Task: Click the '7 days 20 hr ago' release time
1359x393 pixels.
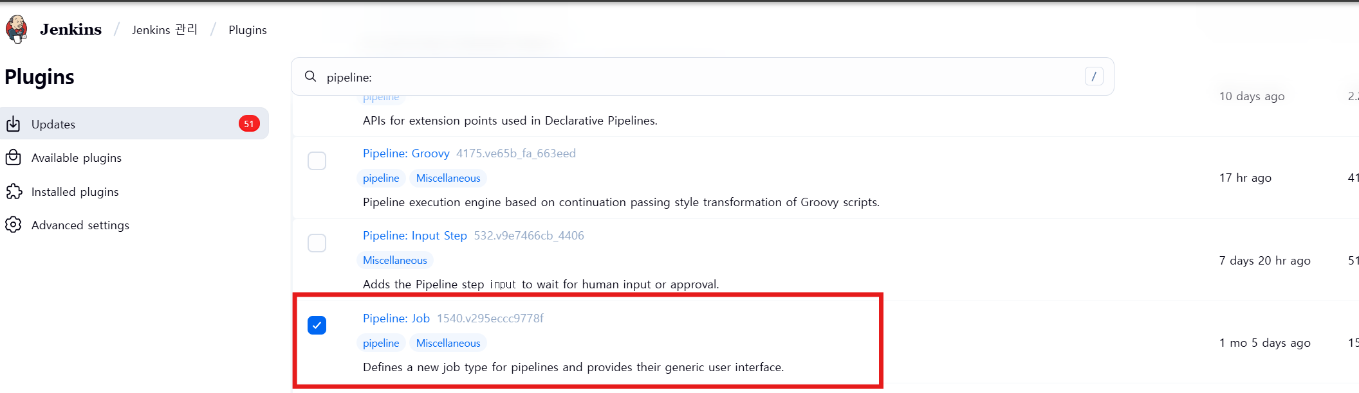Action: (x=1265, y=261)
